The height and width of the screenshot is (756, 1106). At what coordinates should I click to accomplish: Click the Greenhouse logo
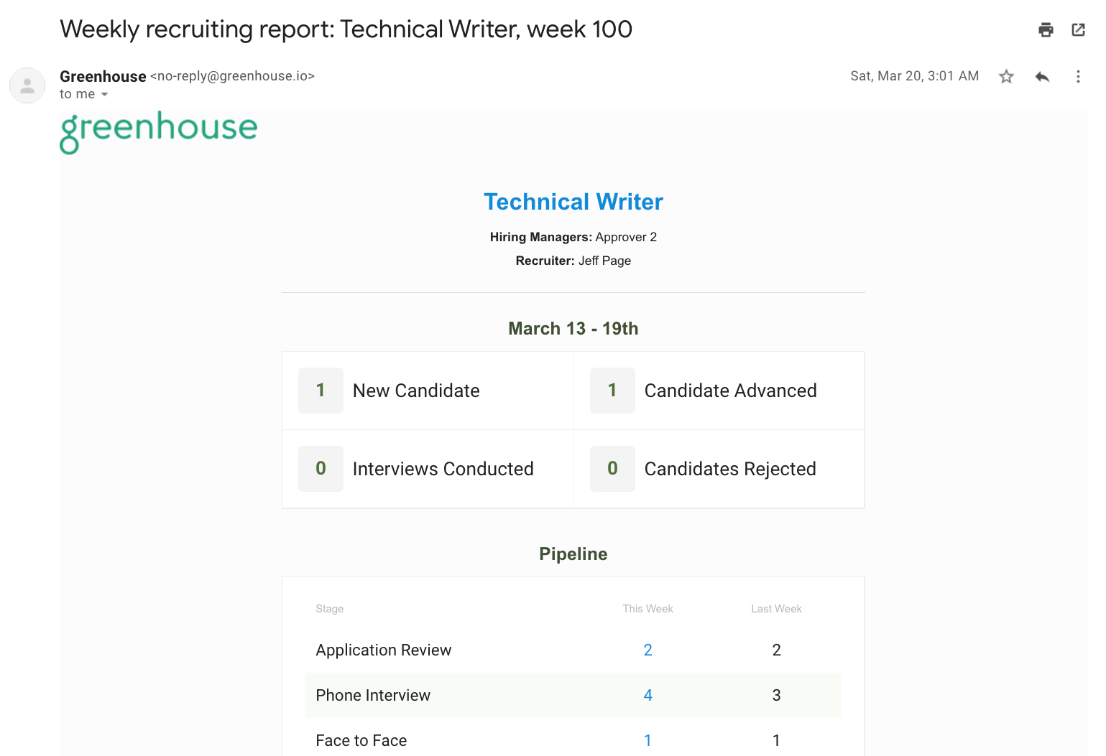tap(158, 131)
